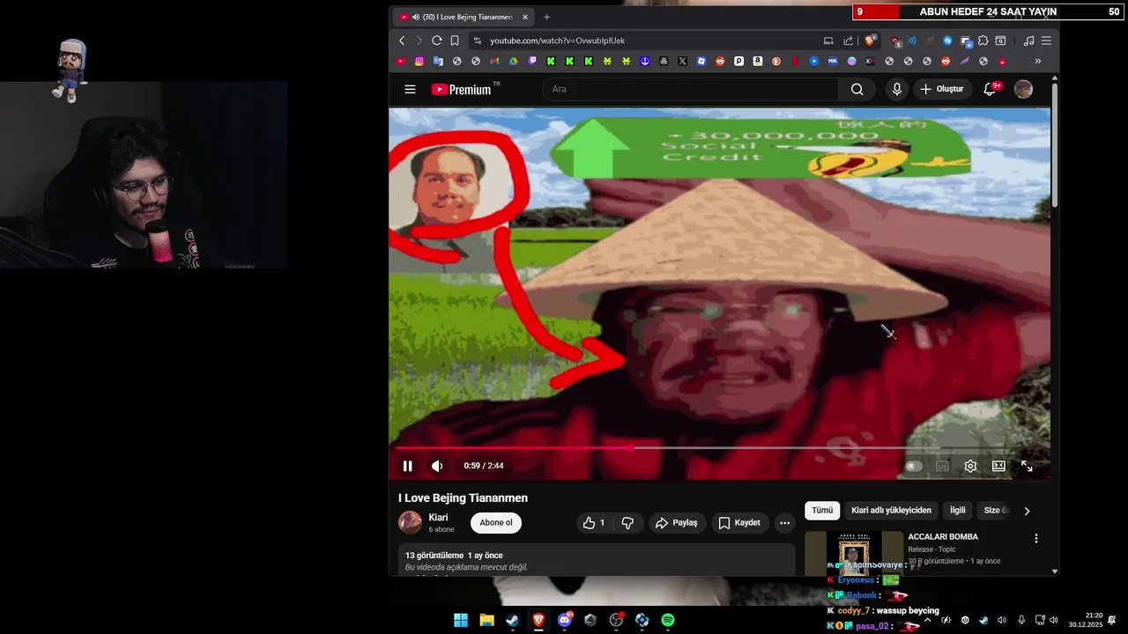Open the browser media control music icon
This screenshot has height=634, width=1128.
[x=1028, y=41]
